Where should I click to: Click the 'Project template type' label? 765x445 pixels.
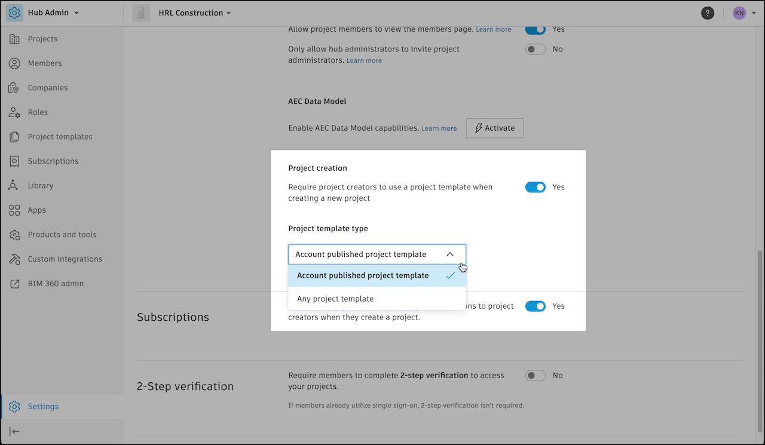pyautogui.click(x=328, y=228)
